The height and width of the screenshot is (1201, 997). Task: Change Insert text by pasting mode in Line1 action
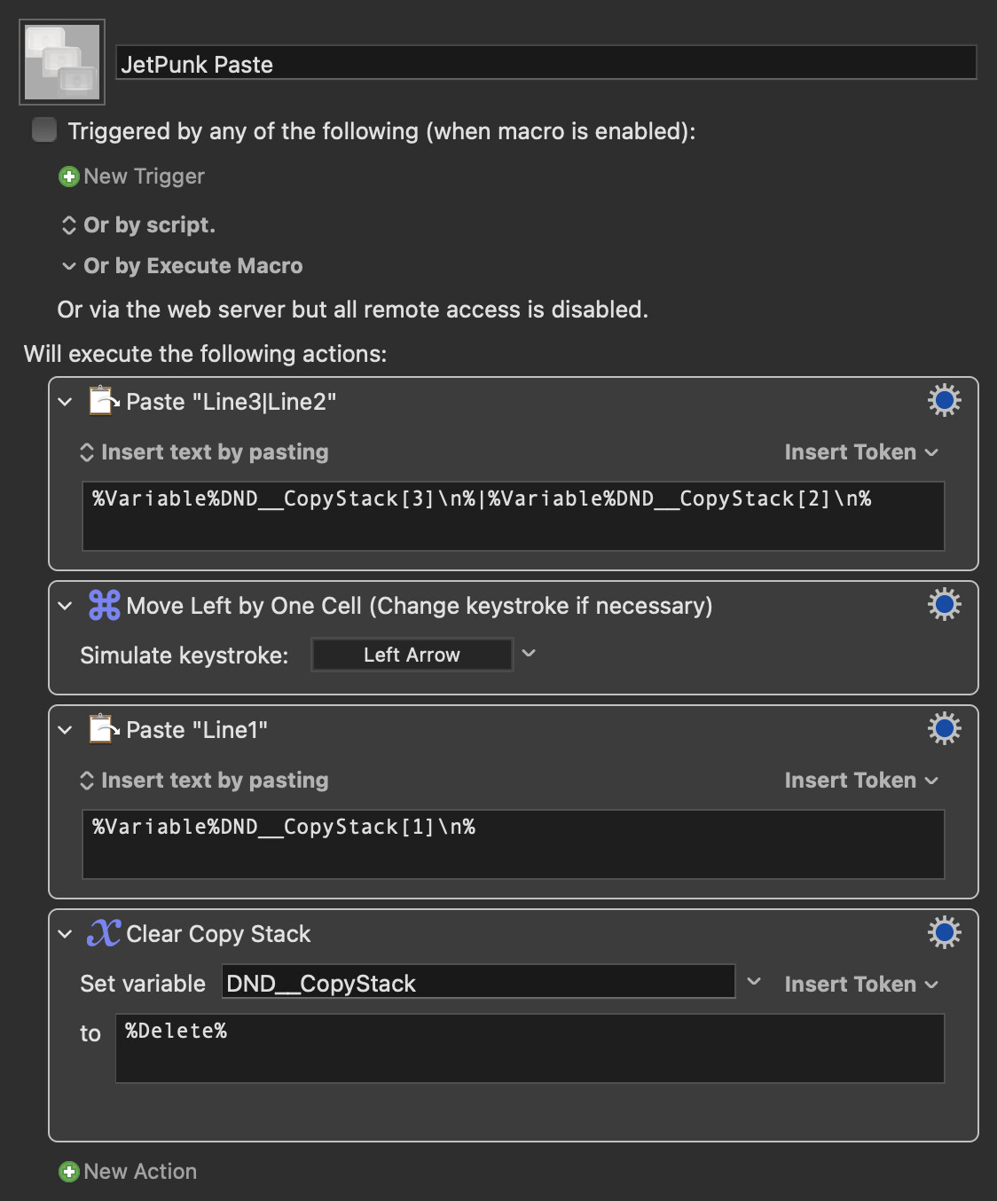(x=204, y=781)
